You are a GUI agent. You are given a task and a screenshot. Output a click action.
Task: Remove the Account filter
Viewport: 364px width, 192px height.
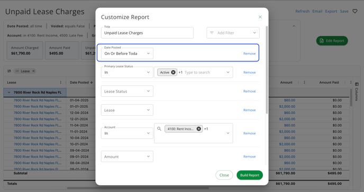[249, 133]
